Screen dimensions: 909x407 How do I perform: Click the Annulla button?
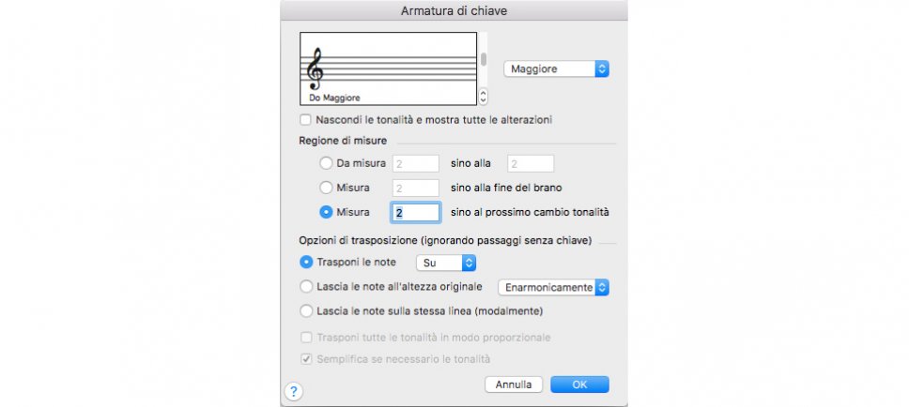coord(514,384)
